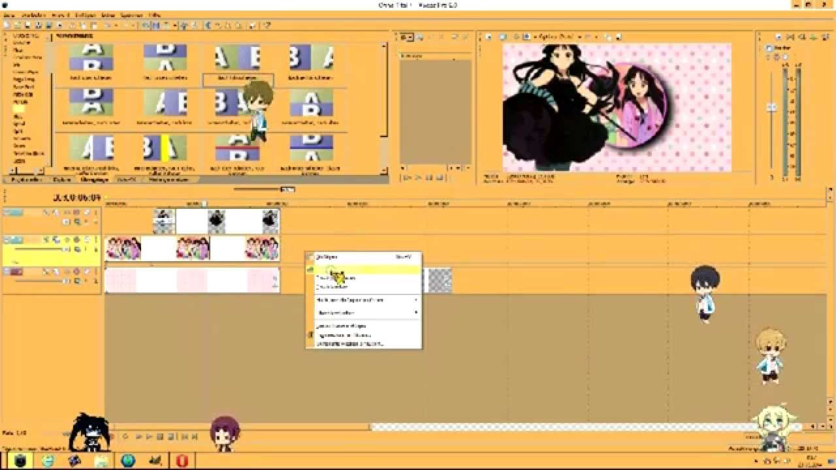Launch the Opera browser taskbar icon
Screen dimensions: 836x470
182,461
